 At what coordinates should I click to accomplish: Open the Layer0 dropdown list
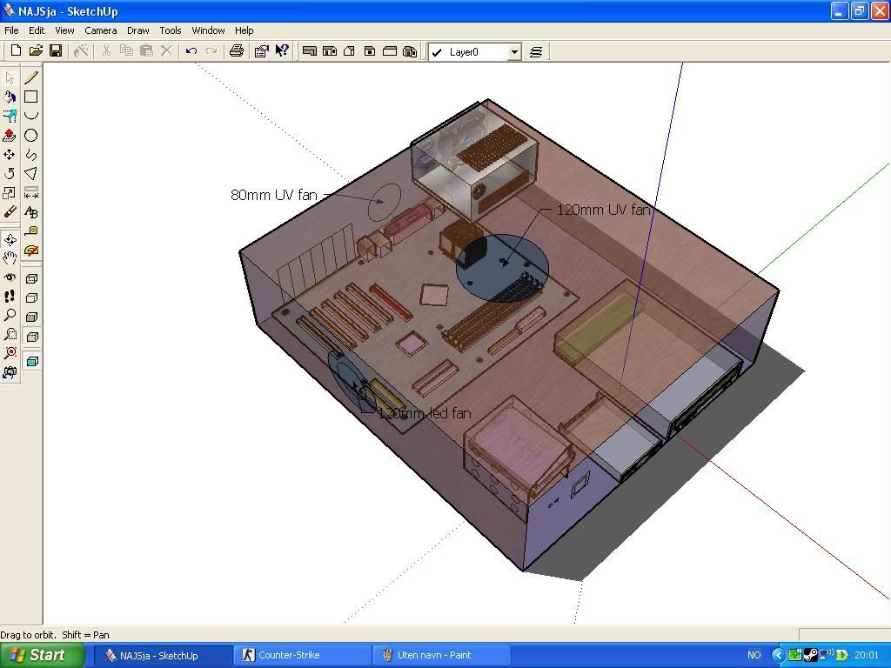pyautogui.click(x=514, y=52)
